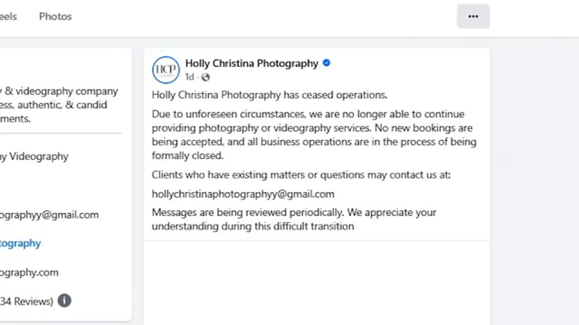Open the three-dot more options menu
This screenshot has width=579, height=325.
pyautogui.click(x=473, y=16)
